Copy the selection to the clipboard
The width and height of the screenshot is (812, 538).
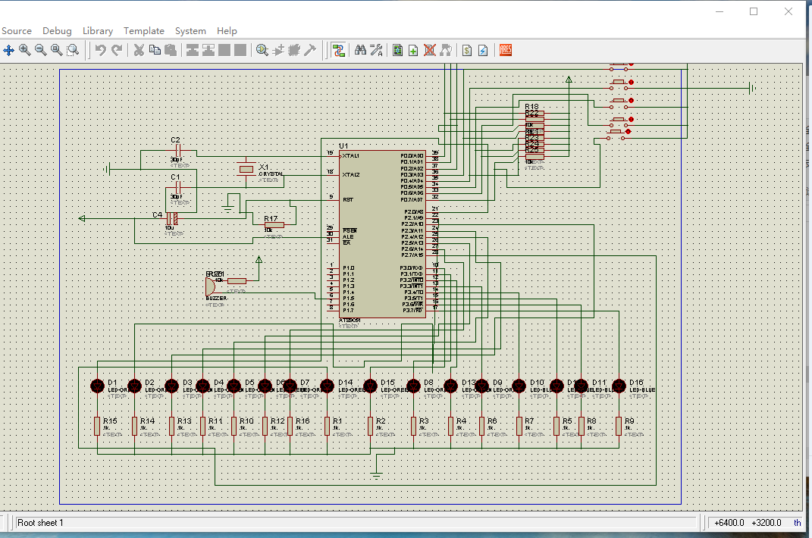tap(155, 50)
